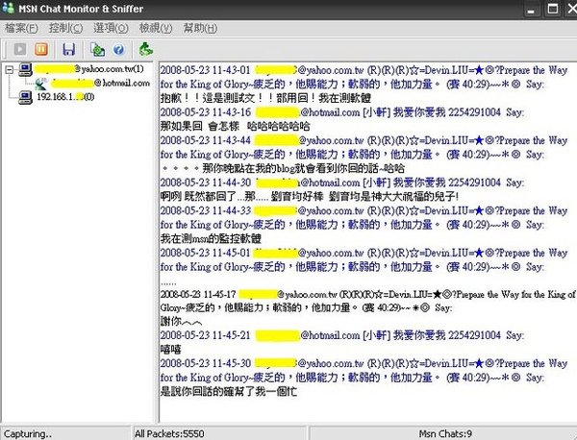The height and width of the screenshot is (440, 577).
Task: Click chat header timestamped 2008-05-23 11-44-30
Action: tap(341, 183)
